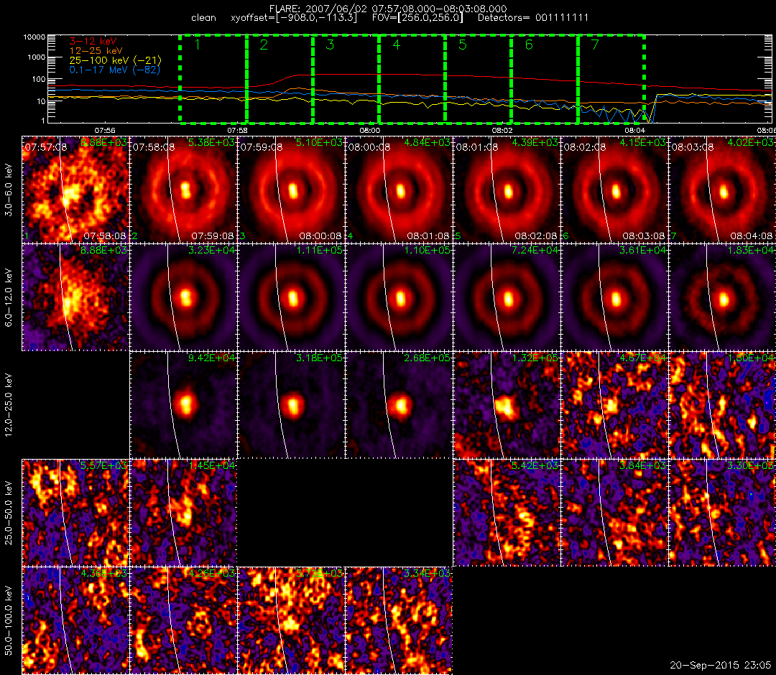Image resolution: width=776 pixels, height=675 pixels.
Task: Open the 6-12 keV image with peak 1.10E+05
Action: point(399,298)
